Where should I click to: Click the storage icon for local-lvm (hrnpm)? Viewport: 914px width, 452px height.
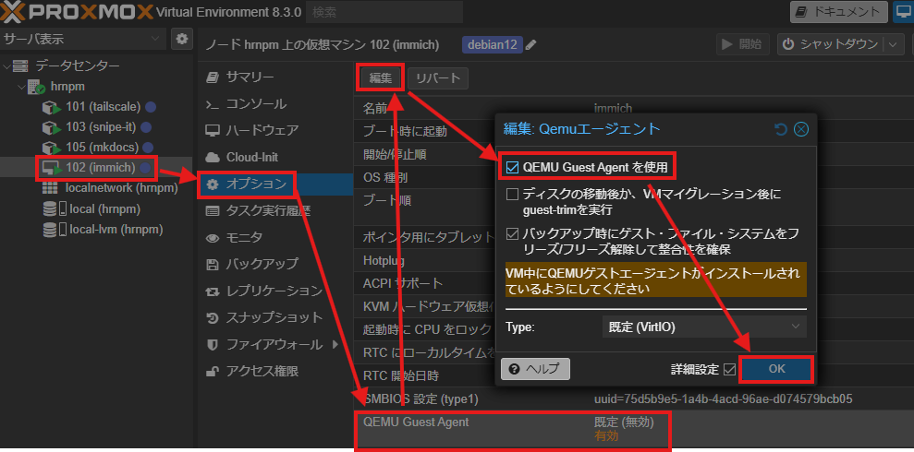coord(55,229)
